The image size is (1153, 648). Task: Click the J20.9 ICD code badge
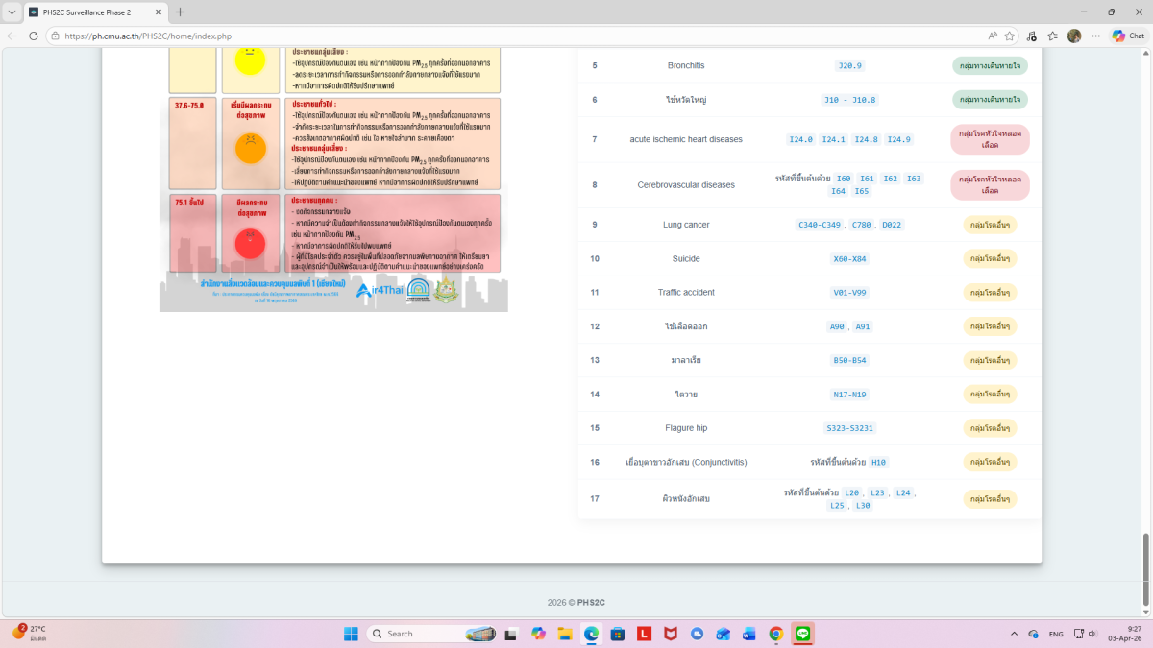(849, 65)
